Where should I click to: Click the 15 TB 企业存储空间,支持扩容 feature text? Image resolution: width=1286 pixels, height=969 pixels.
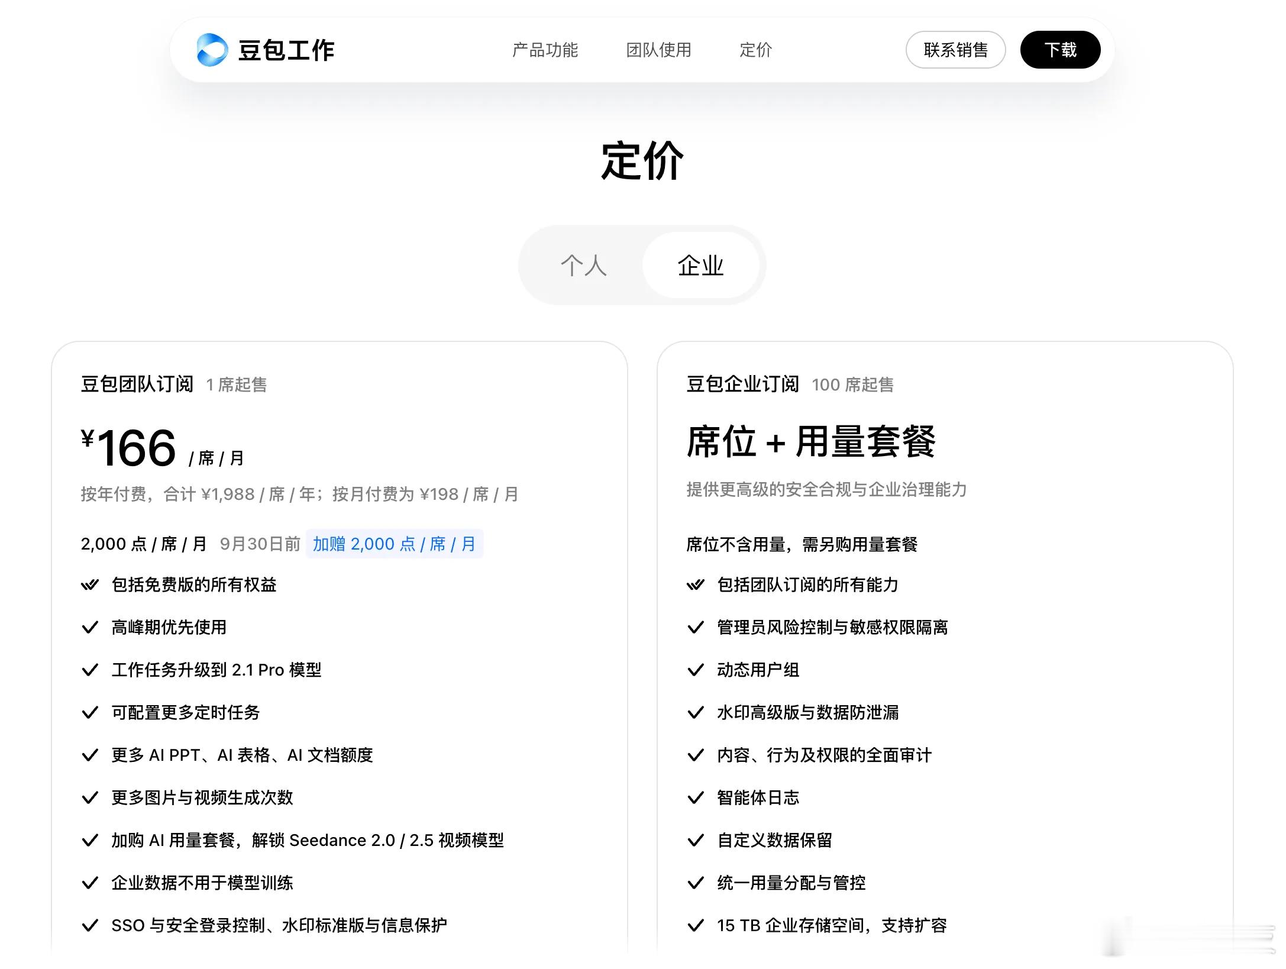pyautogui.click(x=832, y=926)
